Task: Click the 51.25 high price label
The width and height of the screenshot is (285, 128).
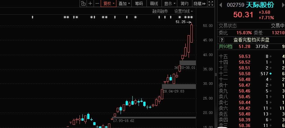Action: coord(181,22)
